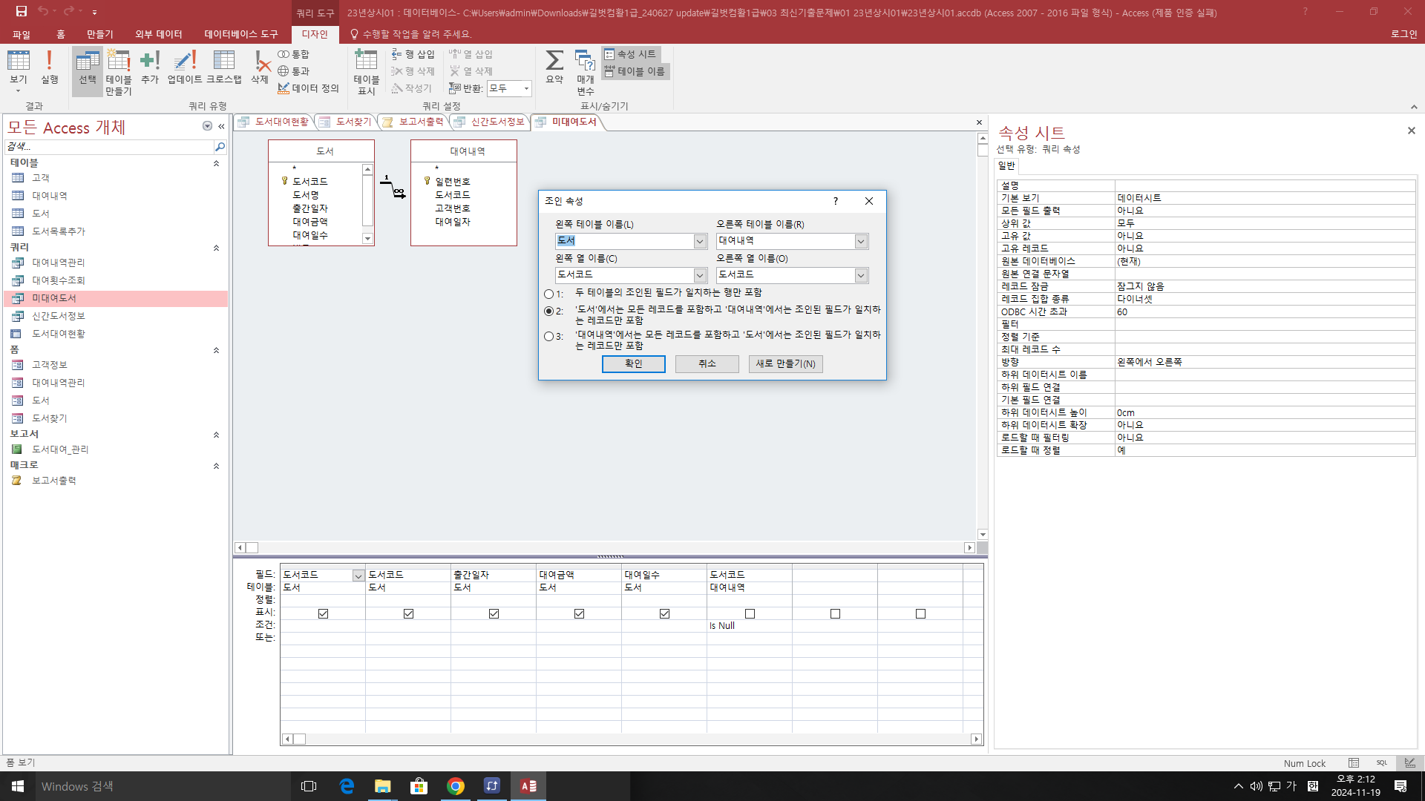Screen dimensions: 1425x801
Task: Toggle the show checkbox for the 대여내역 도서코드 column
Action: tap(750, 613)
